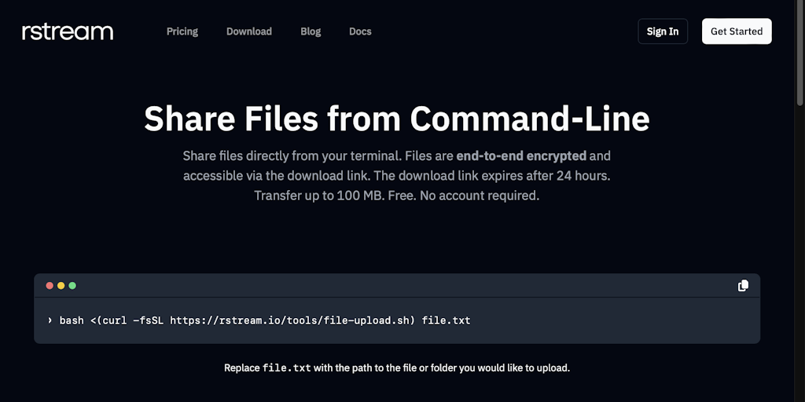Image resolution: width=805 pixels, height=402 pixels.
Task: Click the yellow dot in terminal header
Action: [x=61, y=286]
